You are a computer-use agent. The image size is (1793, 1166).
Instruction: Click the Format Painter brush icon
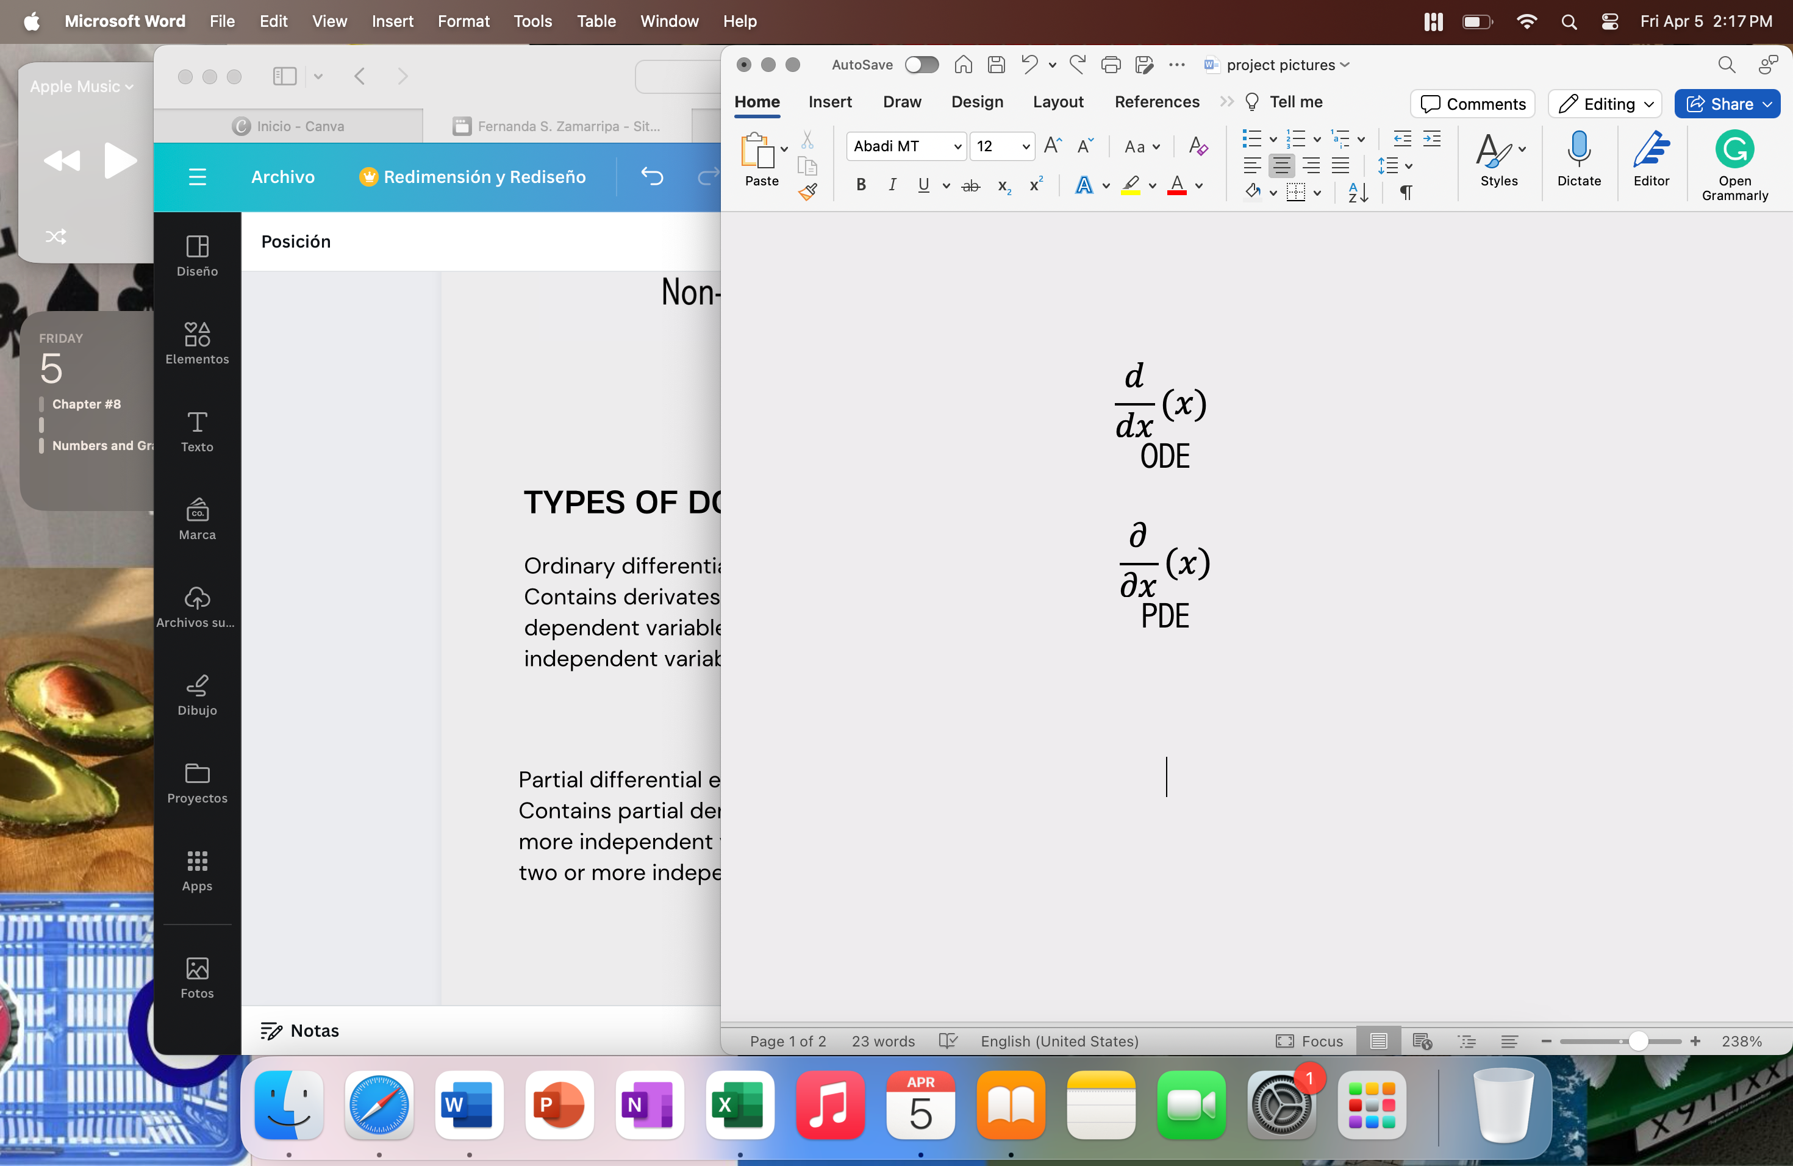coord(807,192)
